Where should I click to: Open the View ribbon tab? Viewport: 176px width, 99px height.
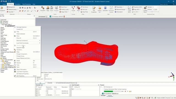[x=34, y=4]
